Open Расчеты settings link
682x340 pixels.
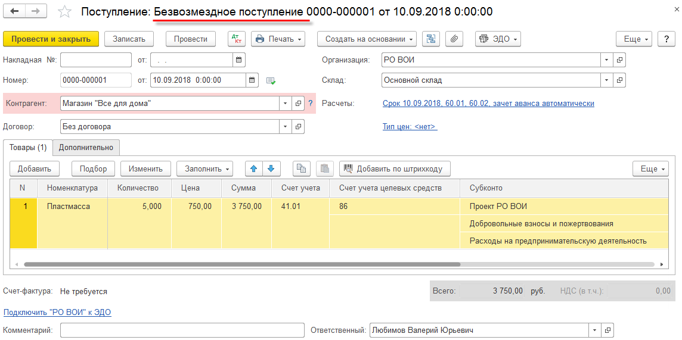pyautogui.click(x=488, y=104)
